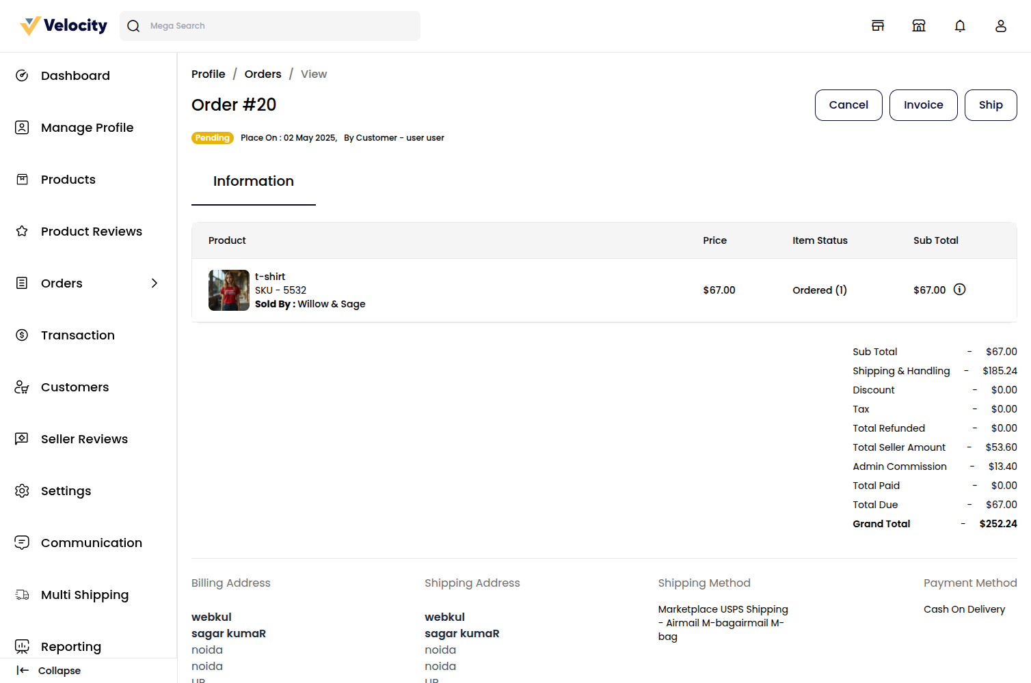Click Shipping Address heading
The image size is (1031, 683).
coord(472,583)
